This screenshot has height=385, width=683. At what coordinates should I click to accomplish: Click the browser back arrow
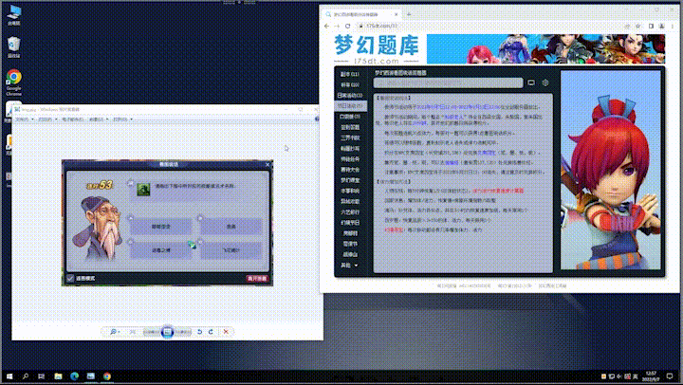coord(327,27)
